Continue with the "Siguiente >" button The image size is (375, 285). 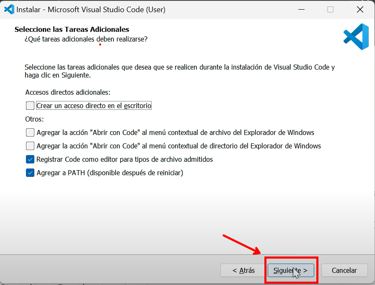click(291, 270)
